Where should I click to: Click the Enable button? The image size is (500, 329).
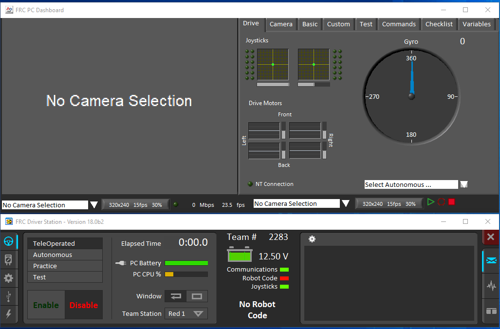coord(46,305)
